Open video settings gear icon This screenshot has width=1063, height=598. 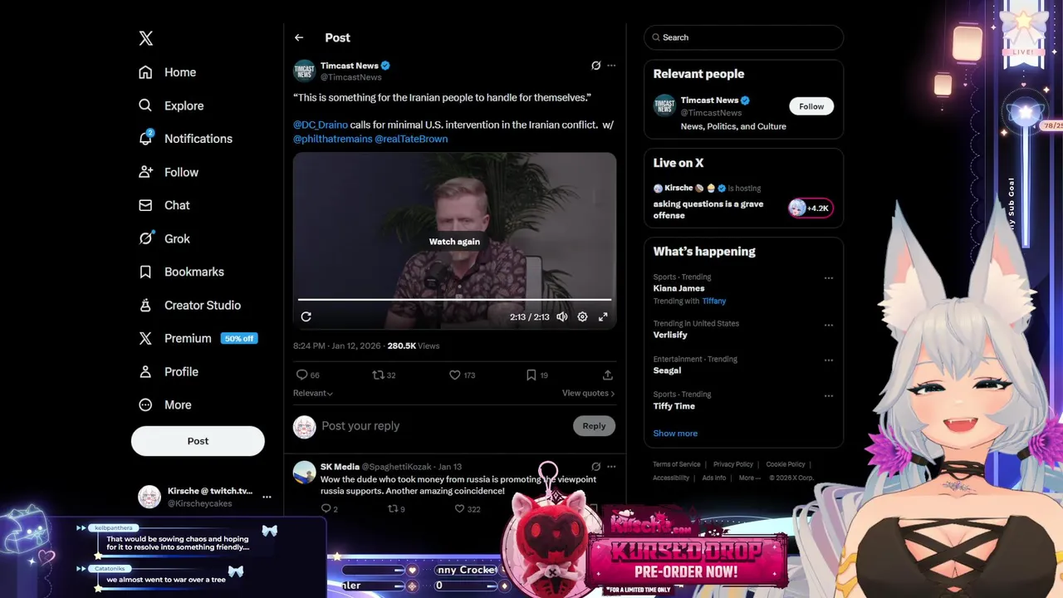(582, 316)
